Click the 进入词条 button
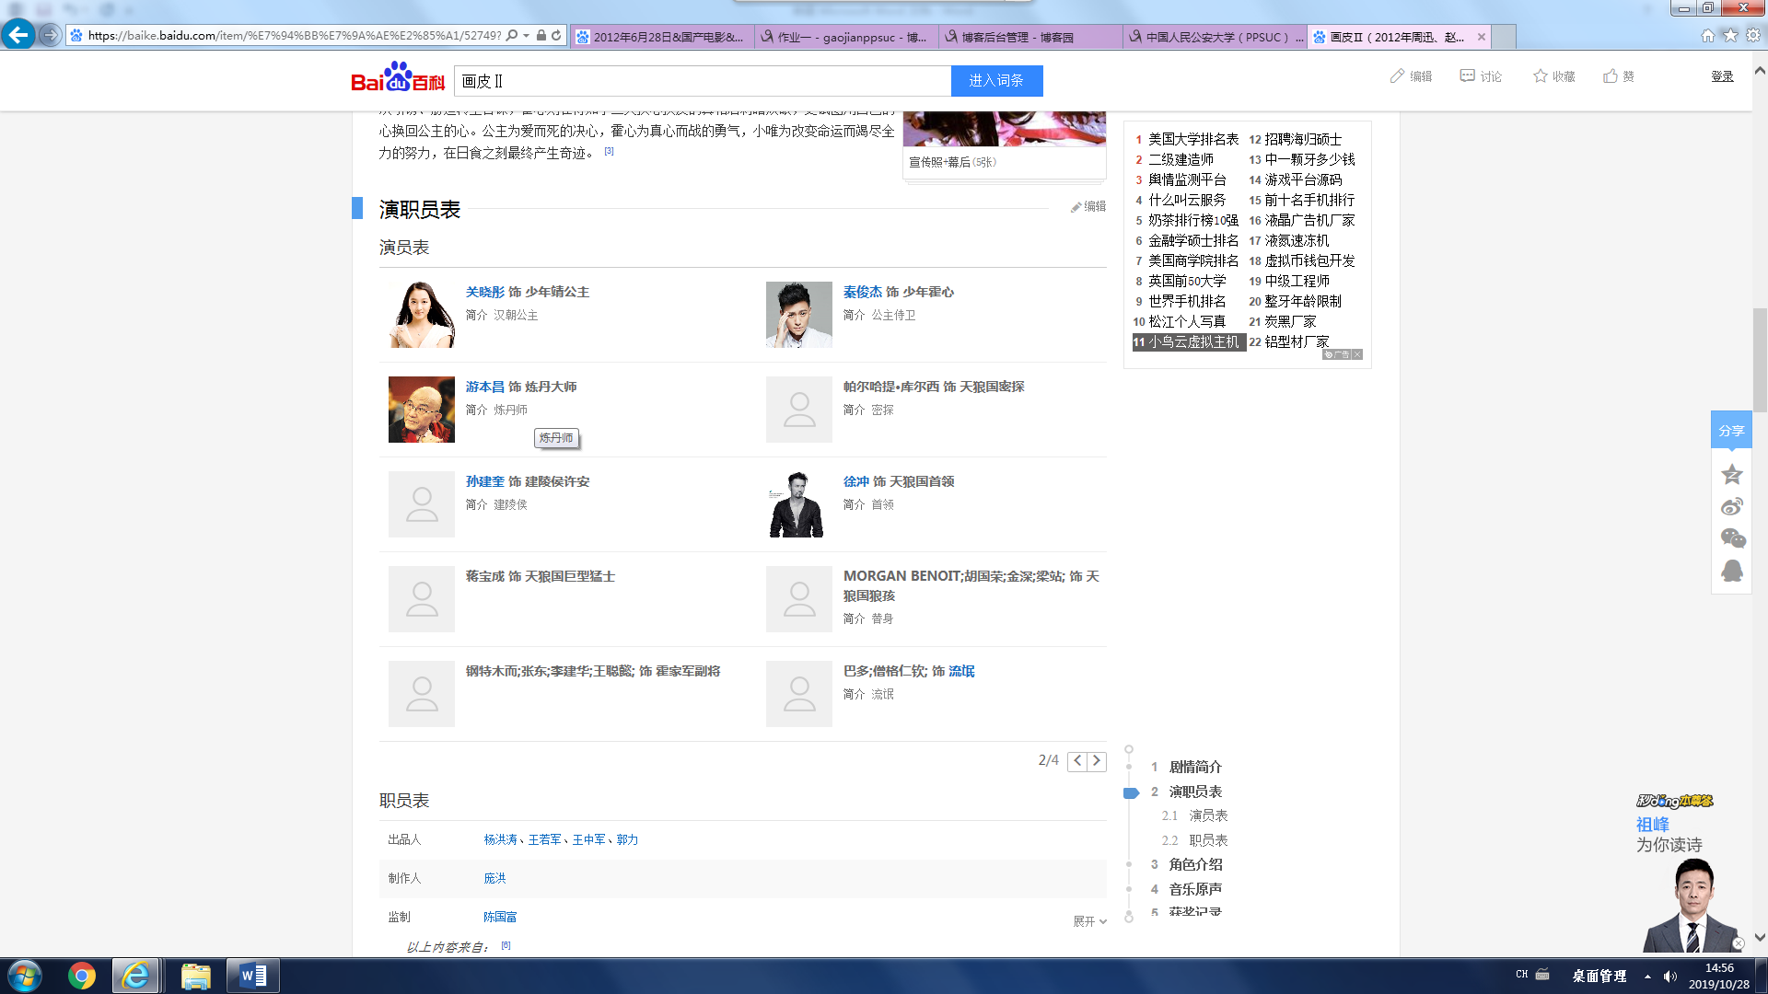The width and height of the screenshot is (1768, 994). point(996,81)
